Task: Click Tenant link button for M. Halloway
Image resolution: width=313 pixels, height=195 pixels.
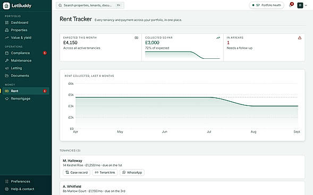Action: coord(105,172)
